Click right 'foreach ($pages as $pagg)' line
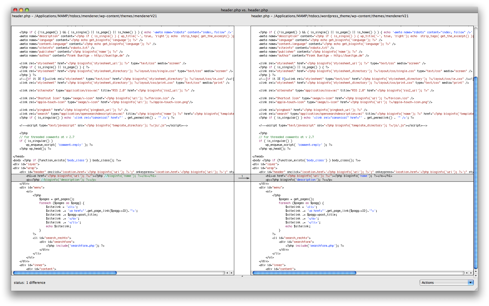489x306 pixels. coord(301,203)
